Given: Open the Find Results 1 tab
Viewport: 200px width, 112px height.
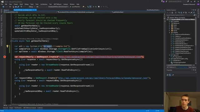Looking at the screenshot, I should coord(18,108).
